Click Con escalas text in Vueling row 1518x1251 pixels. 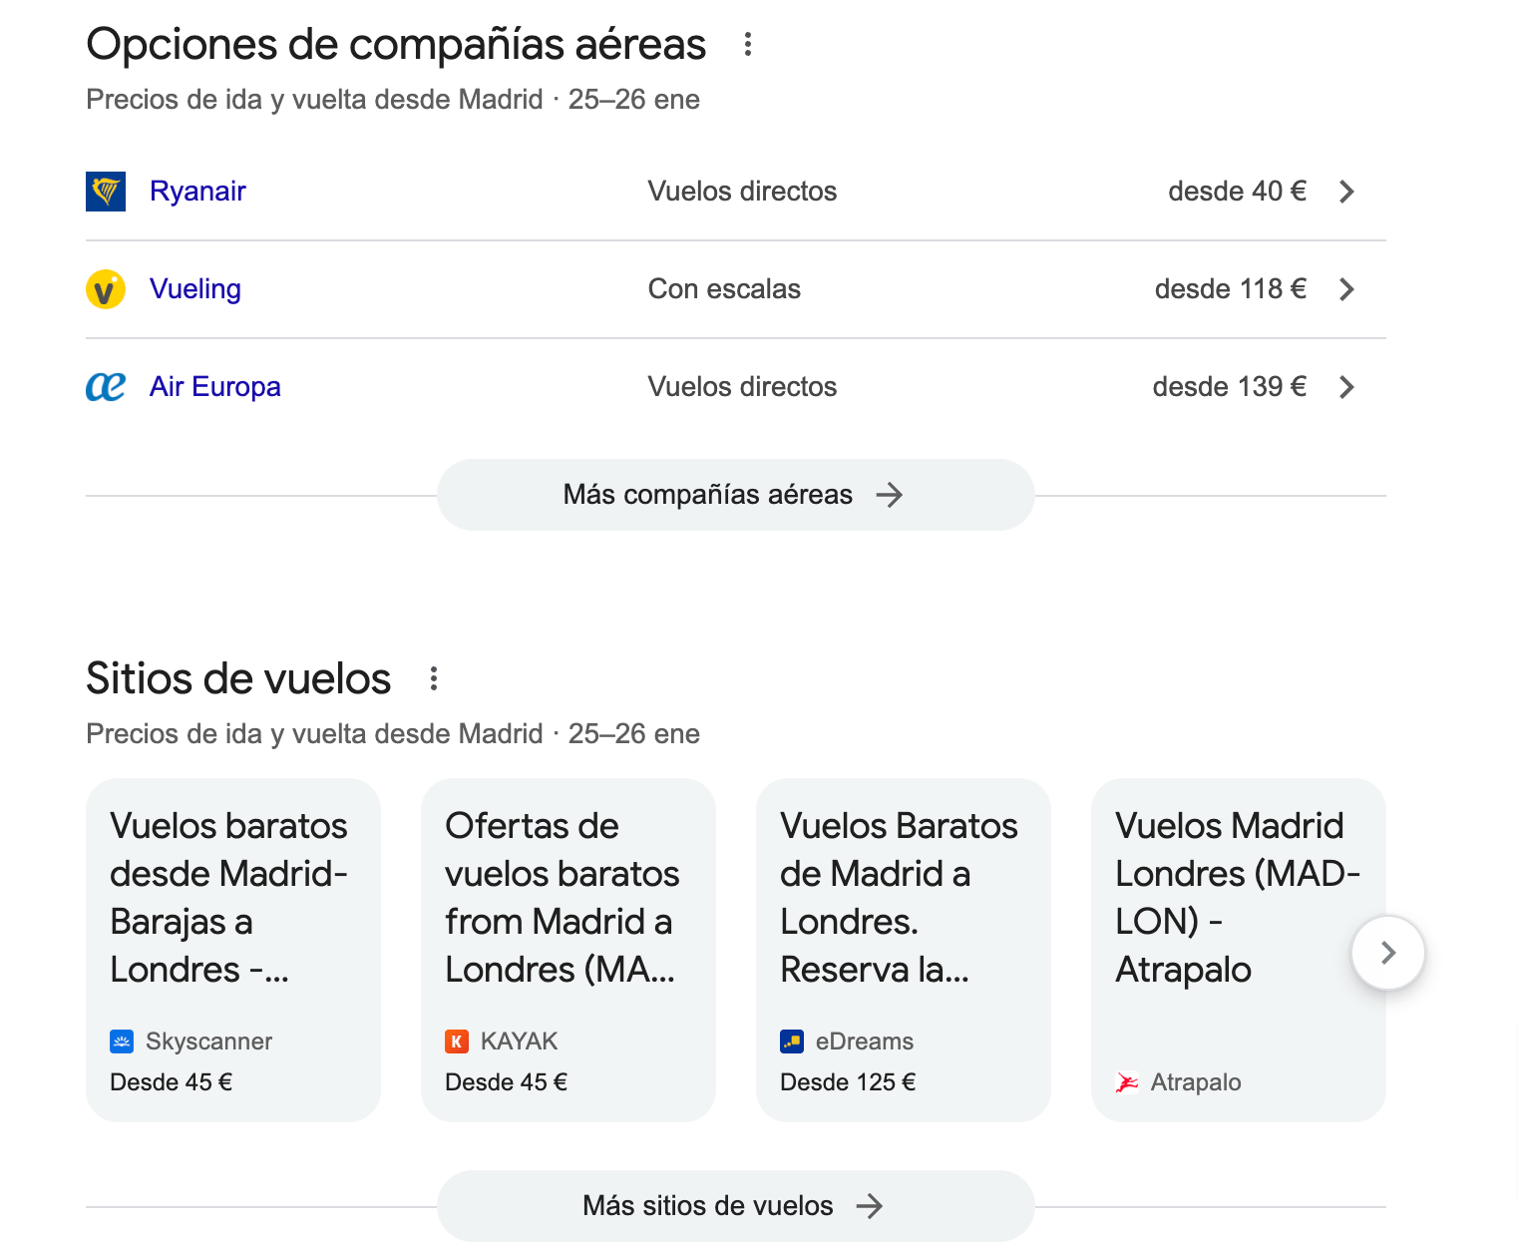tap(724, 289)
